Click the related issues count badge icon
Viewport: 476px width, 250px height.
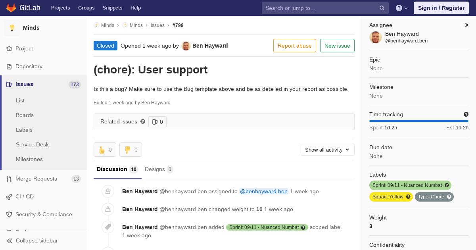pyautogui.click(x=155, y=122)
